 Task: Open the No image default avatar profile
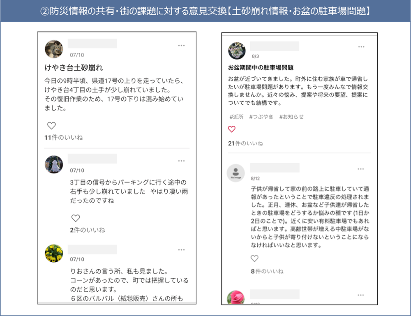236,173
